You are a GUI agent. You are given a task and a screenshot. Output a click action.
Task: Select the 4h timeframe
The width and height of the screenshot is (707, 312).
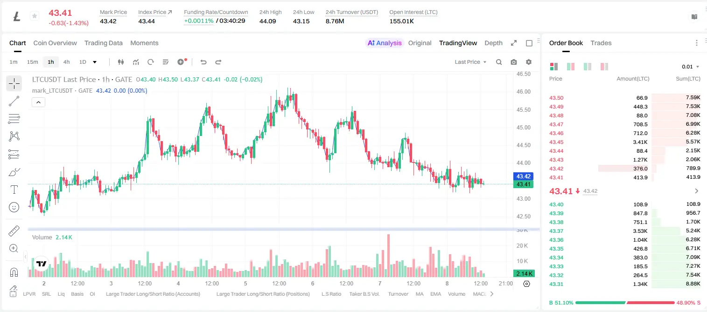66,62
